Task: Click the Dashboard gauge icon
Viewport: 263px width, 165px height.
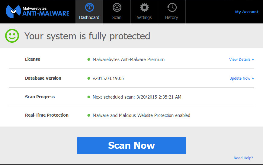Action: click(89, 7)
